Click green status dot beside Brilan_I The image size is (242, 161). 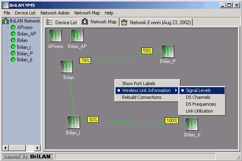click(13, 47)
